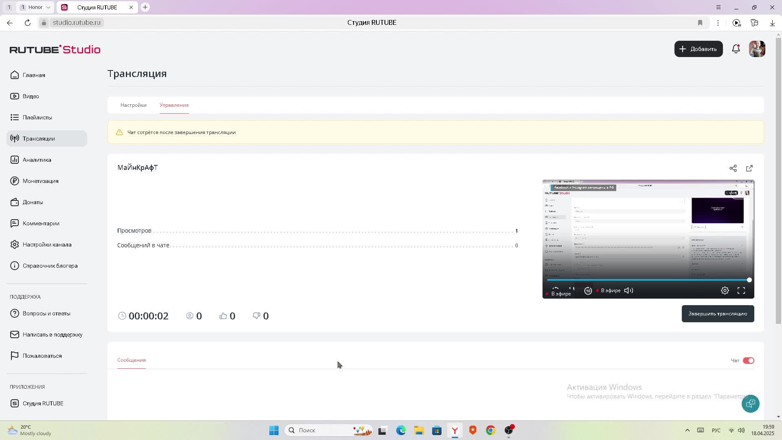This screenshot has width=782, height=440.
Task: Expand the Honor tab group dropdown
Action: coord(48,7)
